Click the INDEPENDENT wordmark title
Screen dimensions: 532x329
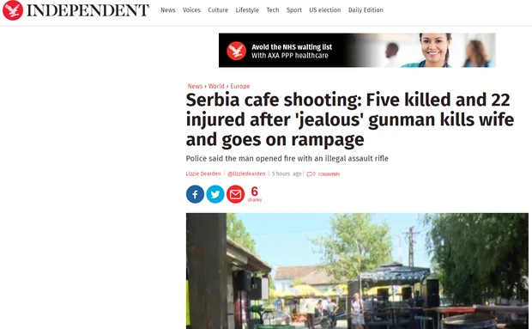(88, 10)
